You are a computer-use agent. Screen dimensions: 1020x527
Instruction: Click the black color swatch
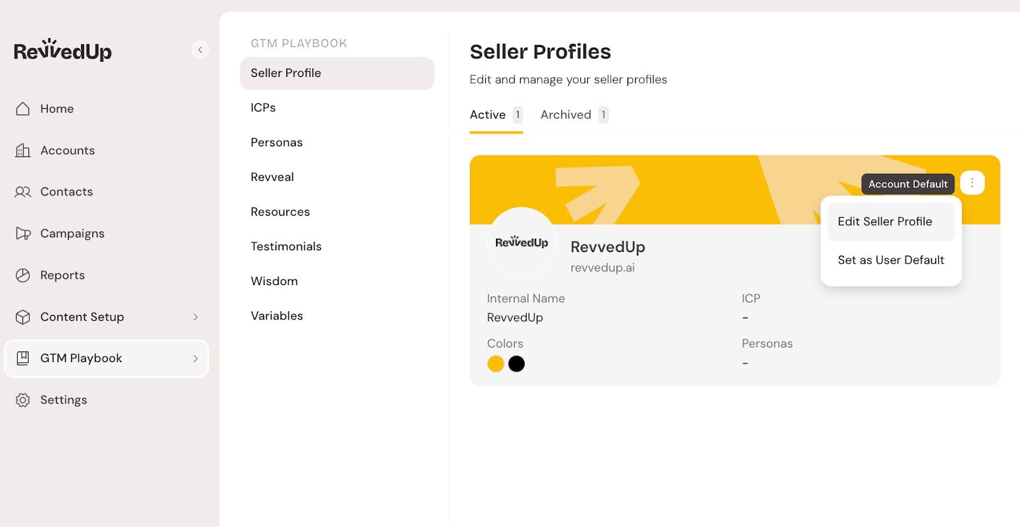click(516, 364)
